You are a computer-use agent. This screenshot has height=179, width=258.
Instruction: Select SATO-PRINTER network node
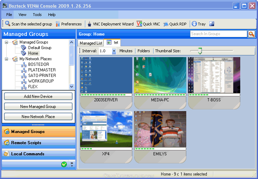point(42,76)
